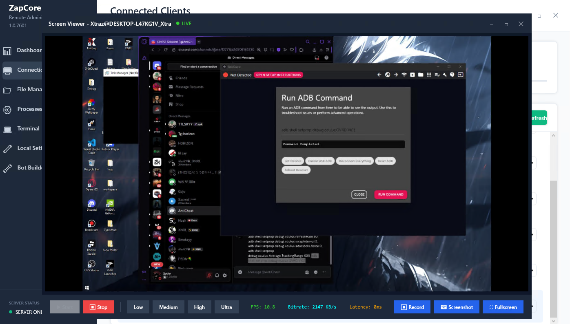
Task: Set stream quality to Ultra
Action: (226, 307)
